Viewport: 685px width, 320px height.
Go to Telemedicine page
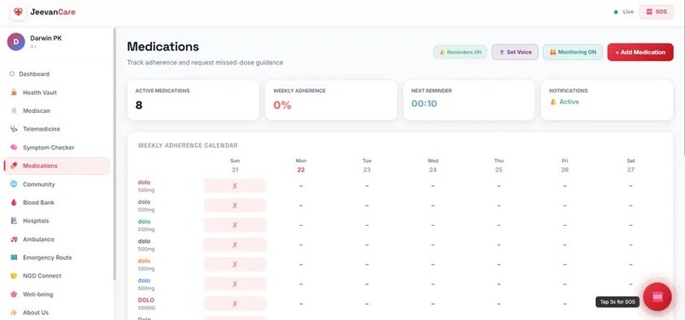point(57,129)
